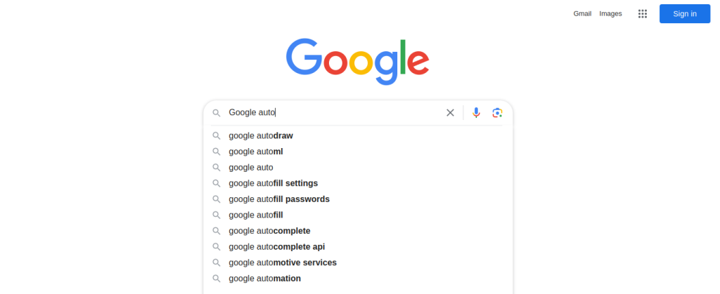
Task: Click the blue Sign in button
Action: [685, 14]
